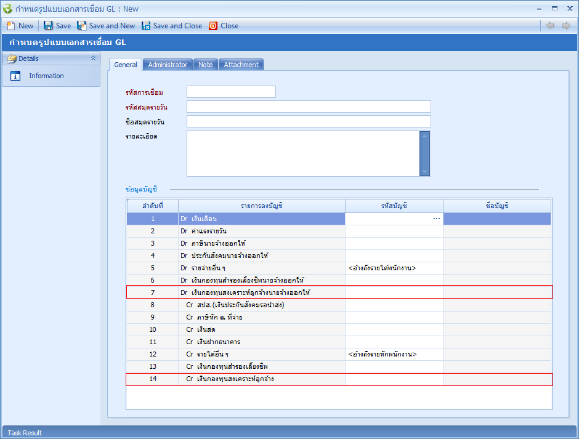Screen dimensions: 579x439
Task: Open the Information icon in sidebar
Action: (16, 76)
